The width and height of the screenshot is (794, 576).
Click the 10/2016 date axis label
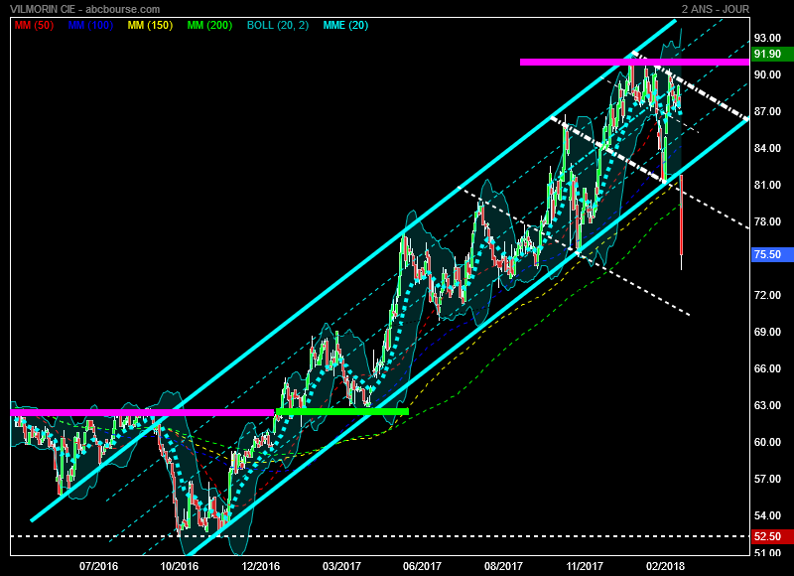tap(180, 566)
